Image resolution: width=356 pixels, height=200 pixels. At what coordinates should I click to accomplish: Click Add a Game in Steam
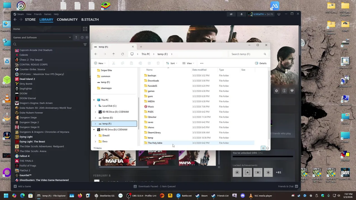click(22, 186)
